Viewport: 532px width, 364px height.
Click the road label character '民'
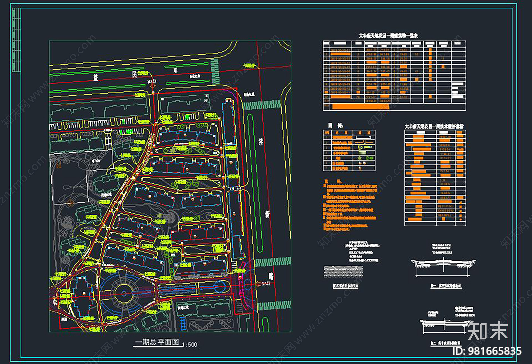[x=134, y=74]
